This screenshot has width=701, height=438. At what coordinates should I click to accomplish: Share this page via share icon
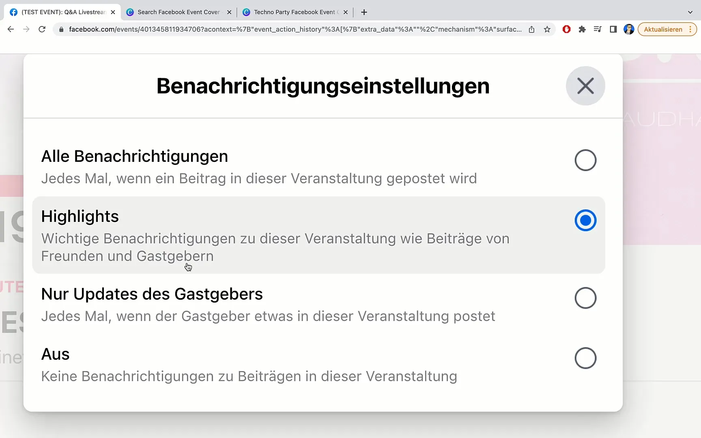531,29
